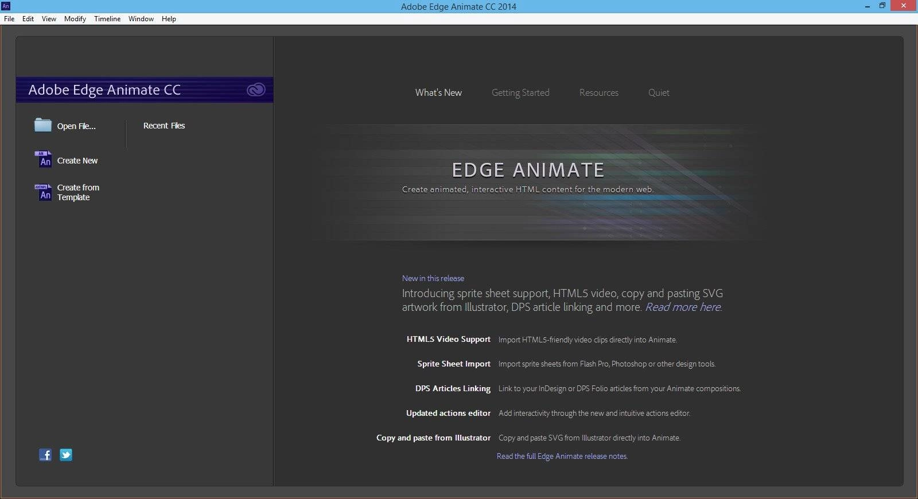Open the Timeline menu
This screenshot has width=918, height=499.
pos(107,19)
